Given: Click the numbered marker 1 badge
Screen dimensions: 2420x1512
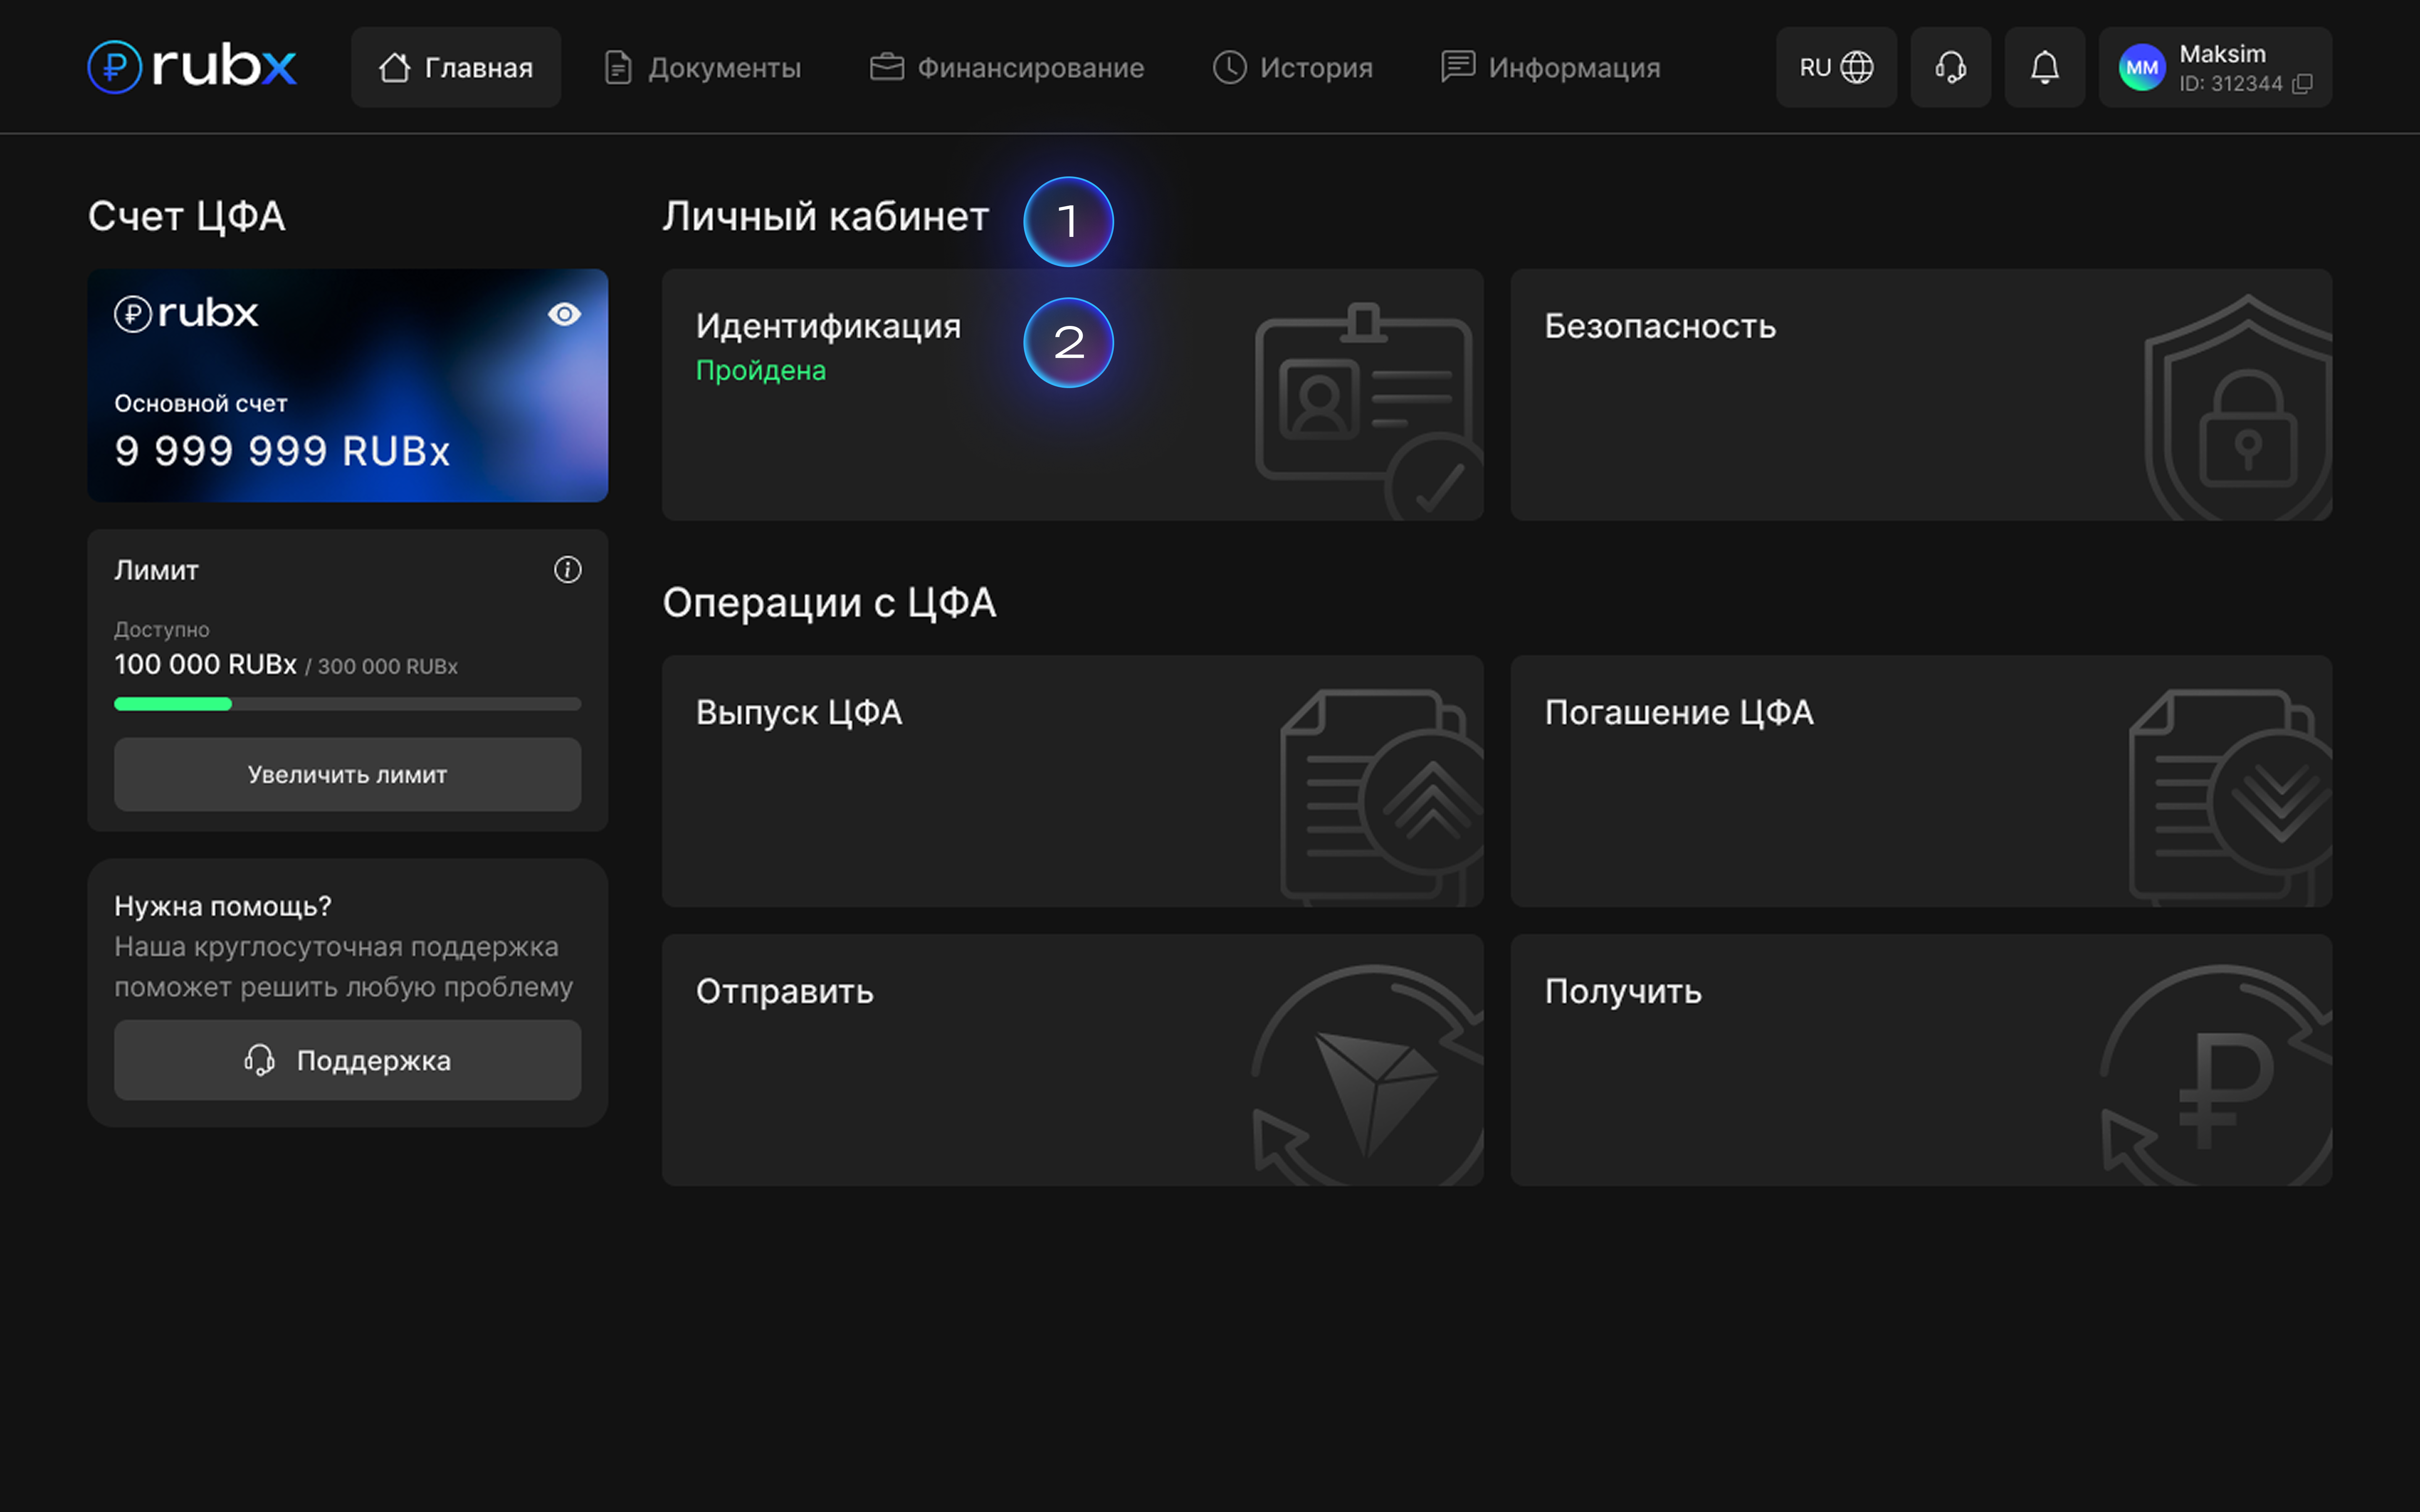Looking at the screenshot, I should click(x=1068, y=221).
